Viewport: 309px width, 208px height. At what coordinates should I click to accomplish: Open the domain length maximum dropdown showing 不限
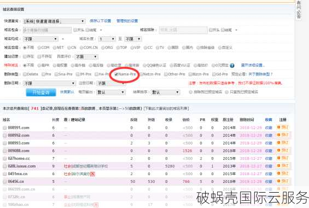pos(133,39)
